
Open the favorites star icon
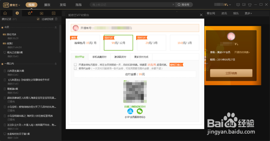tap(29, 13)
